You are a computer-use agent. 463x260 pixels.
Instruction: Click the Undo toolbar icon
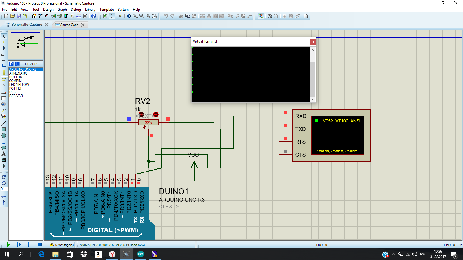(166, 16)
